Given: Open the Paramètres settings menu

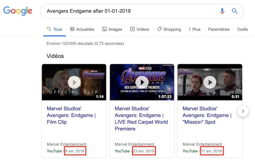Looking at the screenshot, I should (219, 29).
